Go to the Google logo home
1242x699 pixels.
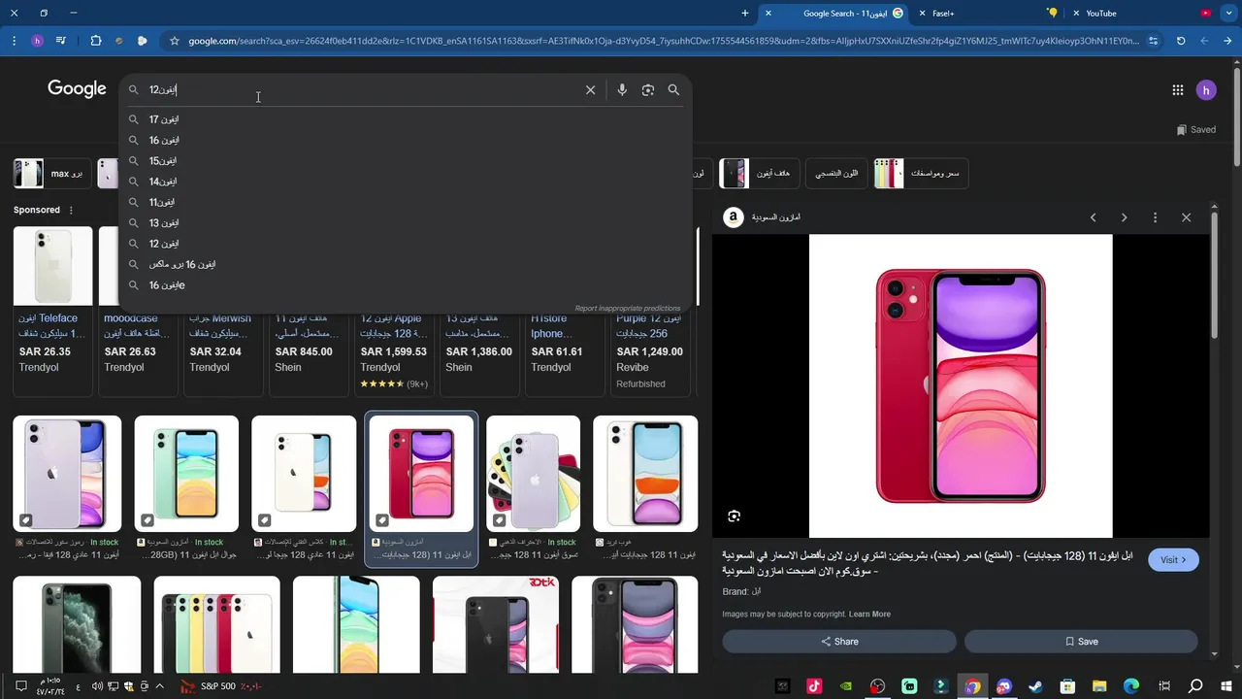(x=77, y=89)
